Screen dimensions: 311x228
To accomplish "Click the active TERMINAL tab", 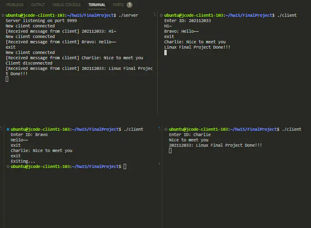I will (x=97, y=5).
